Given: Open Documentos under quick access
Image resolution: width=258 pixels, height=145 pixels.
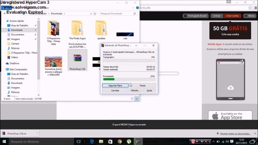Looking at the screenshot, I should tap(18, 35).
